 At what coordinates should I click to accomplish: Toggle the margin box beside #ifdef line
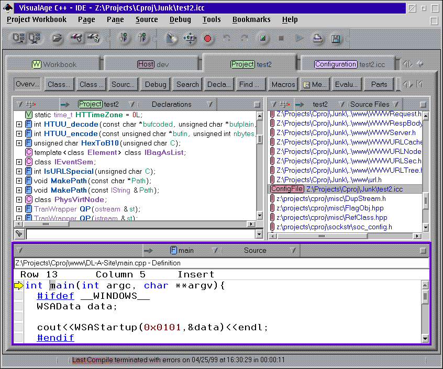tap(19, 296)
